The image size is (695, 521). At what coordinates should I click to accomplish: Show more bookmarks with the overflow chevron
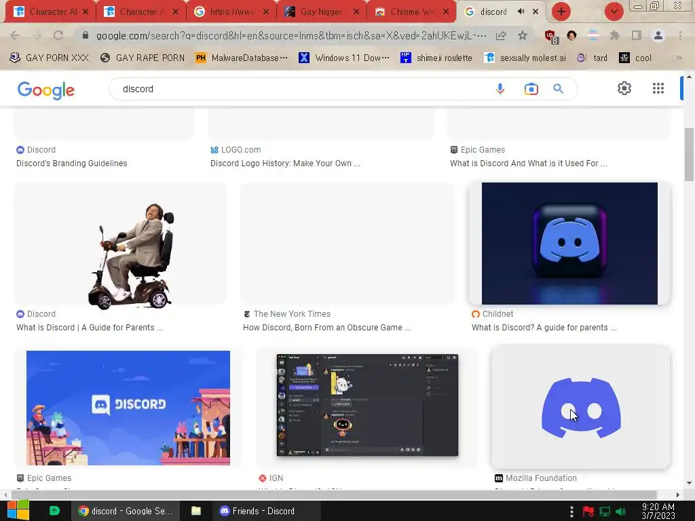pos(679,58)
